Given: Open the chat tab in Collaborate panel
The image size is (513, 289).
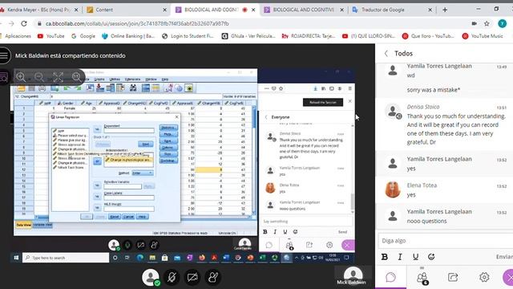Looking at the screenshot, I should coord(390,278).
